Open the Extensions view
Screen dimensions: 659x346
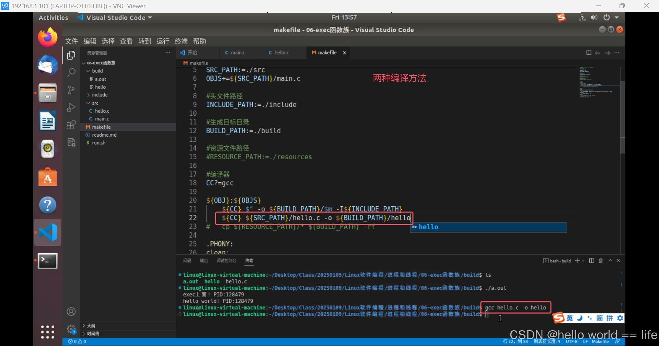71,125
